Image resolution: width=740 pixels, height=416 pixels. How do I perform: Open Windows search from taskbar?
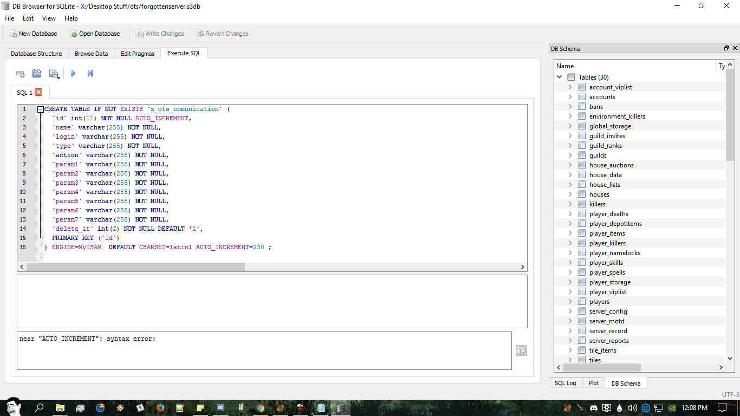tap(39, 408)
